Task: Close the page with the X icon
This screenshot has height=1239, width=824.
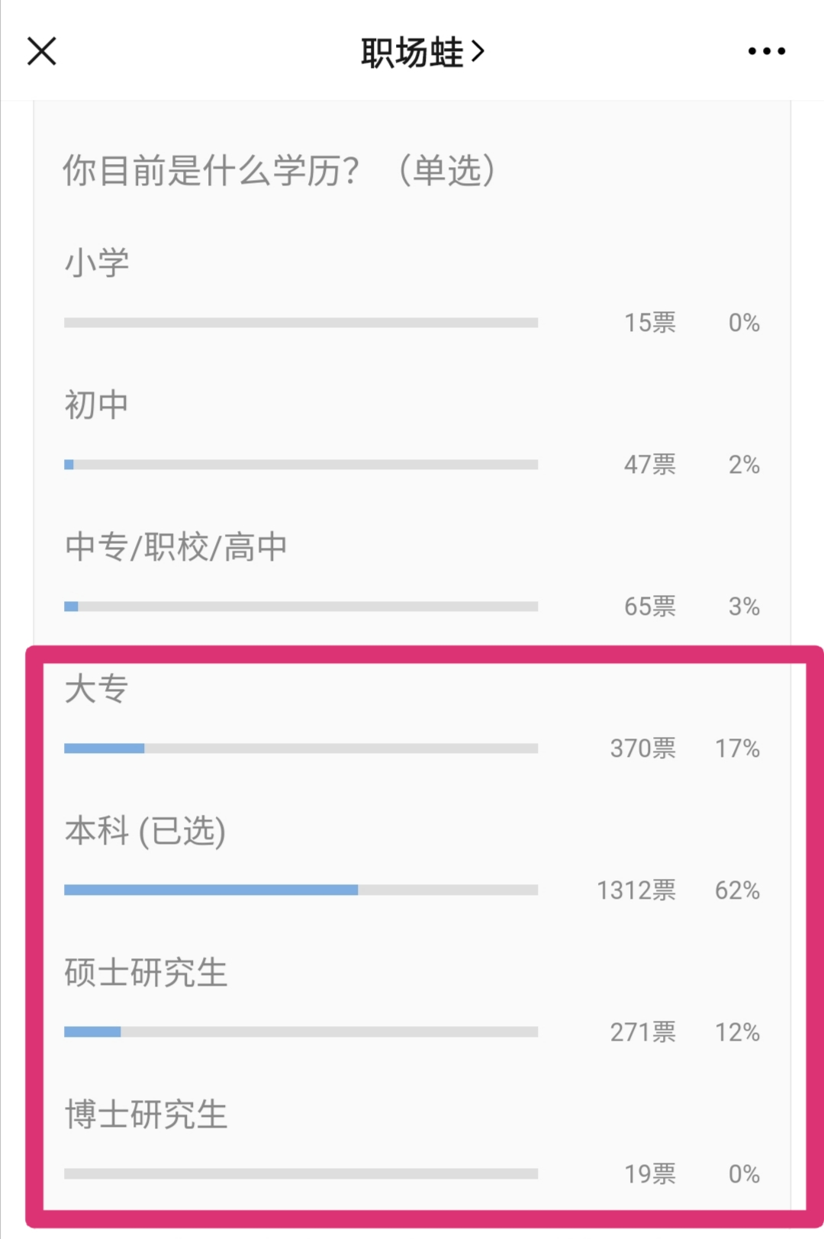Action: [x=42, y=52]
